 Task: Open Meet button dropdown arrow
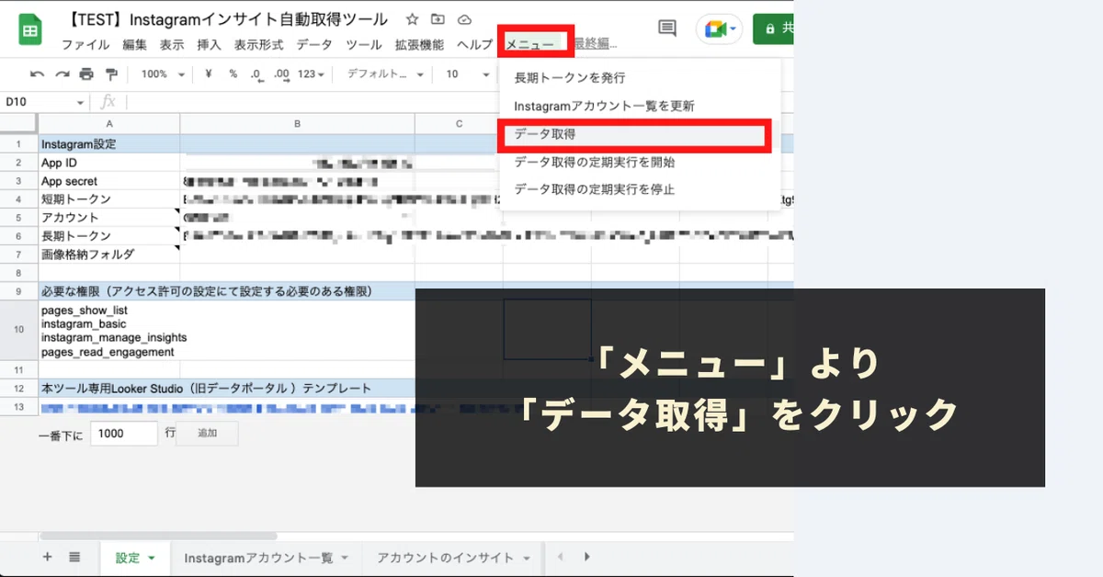[x=733, y=29]
